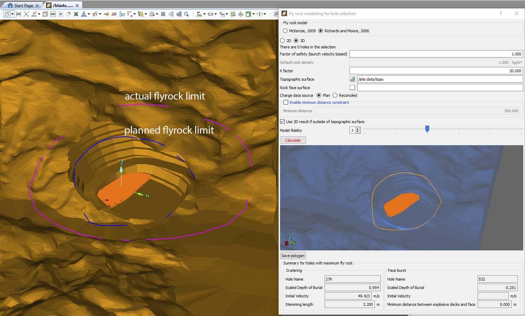This screenshot has width=525, height=316.
Task: Click the Save polygon button
Action: [293, 256]
